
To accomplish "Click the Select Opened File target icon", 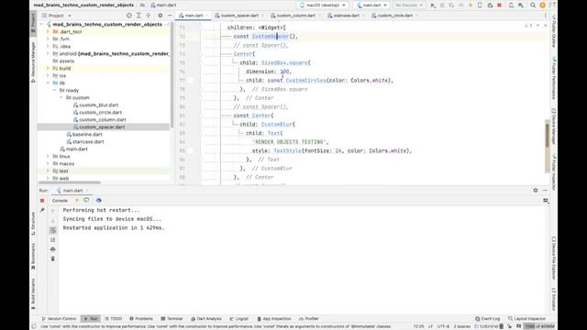I will click(128, 16).
